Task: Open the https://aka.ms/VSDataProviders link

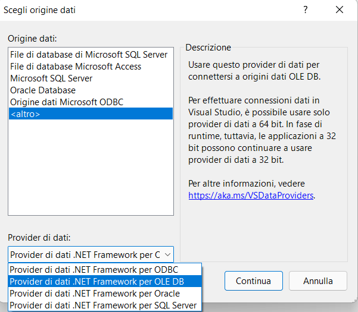Action: (x=251, y=196)
